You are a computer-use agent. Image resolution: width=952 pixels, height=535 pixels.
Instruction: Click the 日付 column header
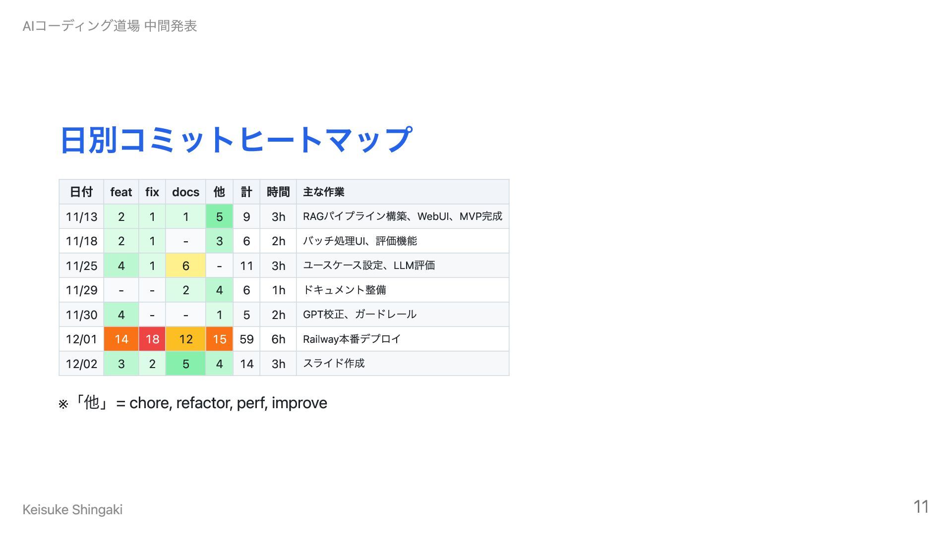point(81,192)
